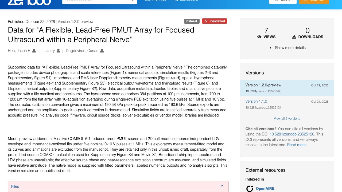342x192 pixels.
Task: Select Version 1.2.0-preview in Versions
Action: click(x=263, y=85)
